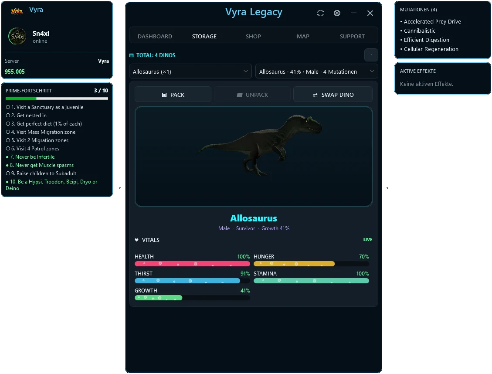Click the heart icon next to VITALS
This screenshot has width=492, height=374.
click(136, 240)
